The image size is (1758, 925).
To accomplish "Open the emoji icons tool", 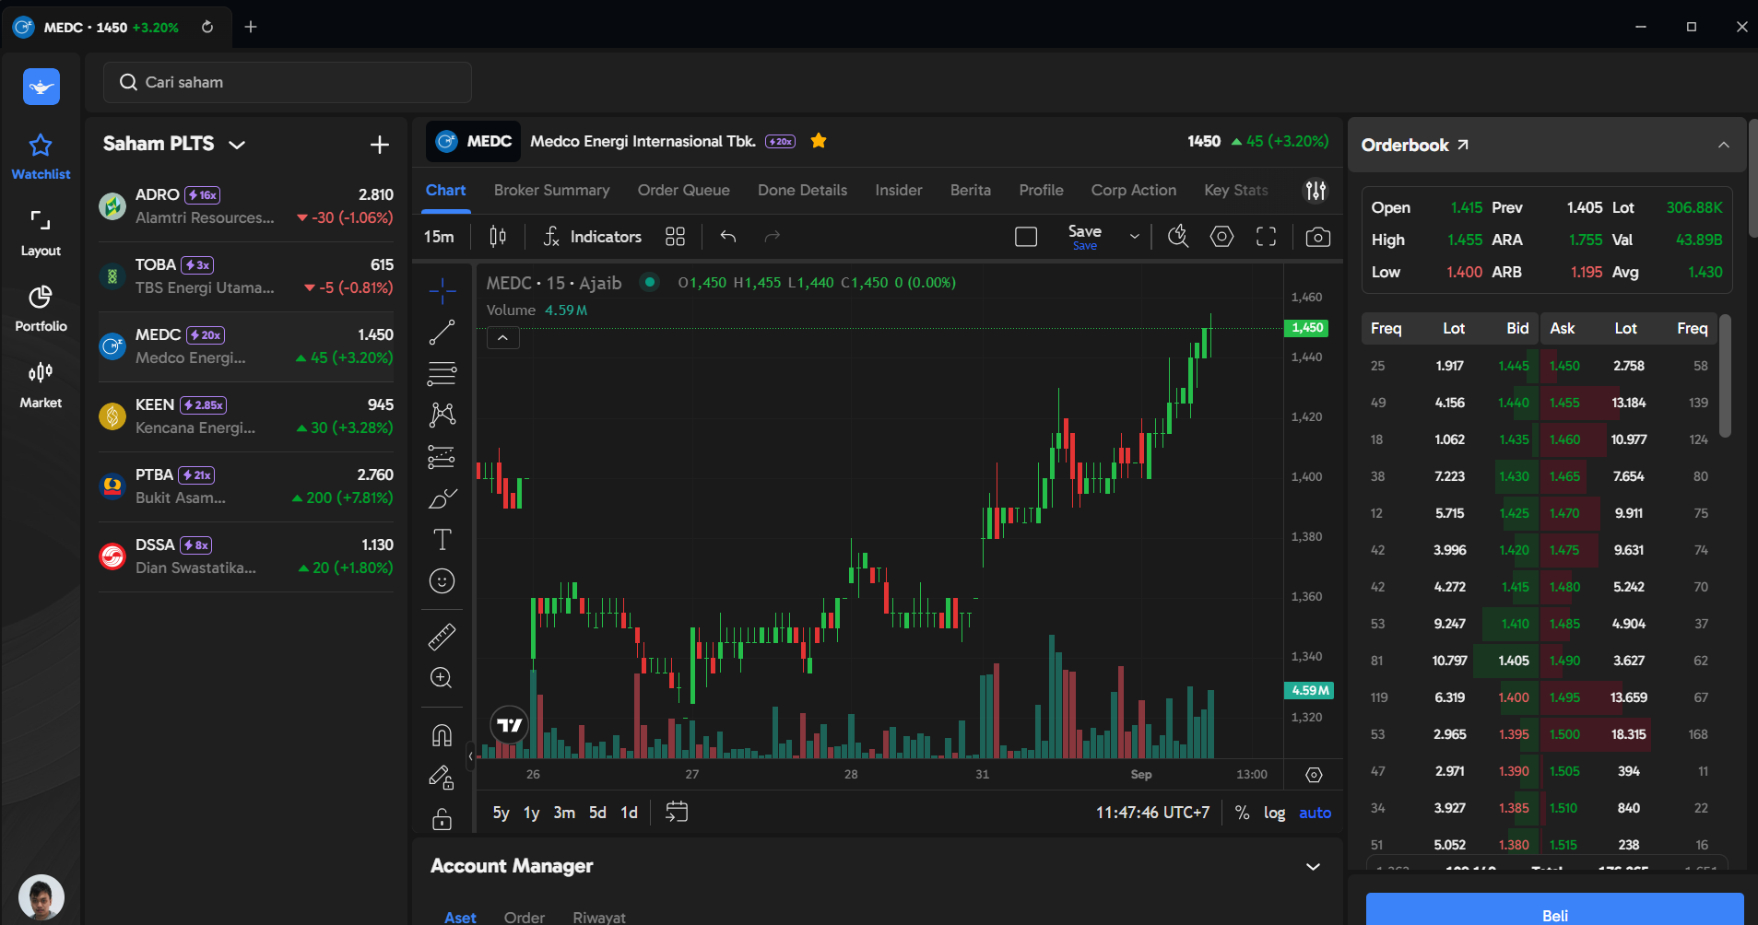I will (x=442, y=581).
